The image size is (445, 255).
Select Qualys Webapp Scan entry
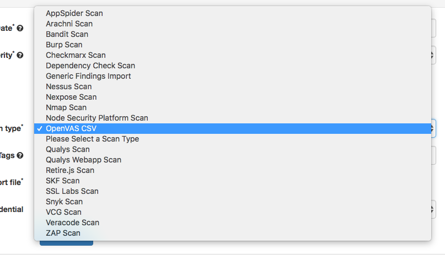point(83,160)
